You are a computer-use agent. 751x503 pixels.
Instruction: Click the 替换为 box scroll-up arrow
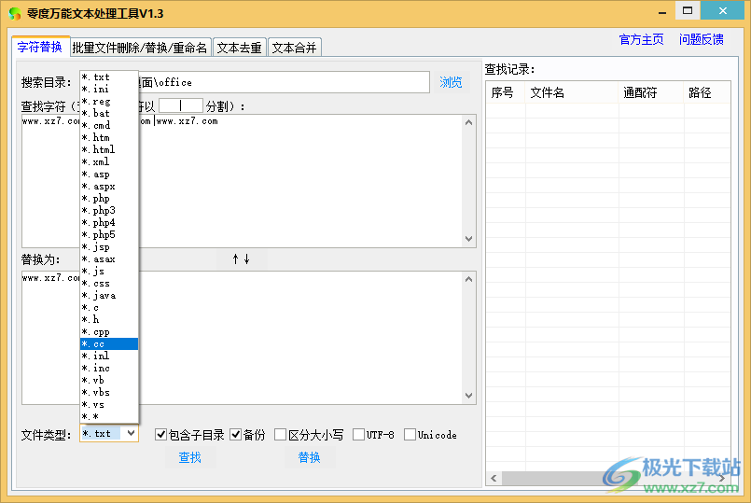(x=469, y=279)
